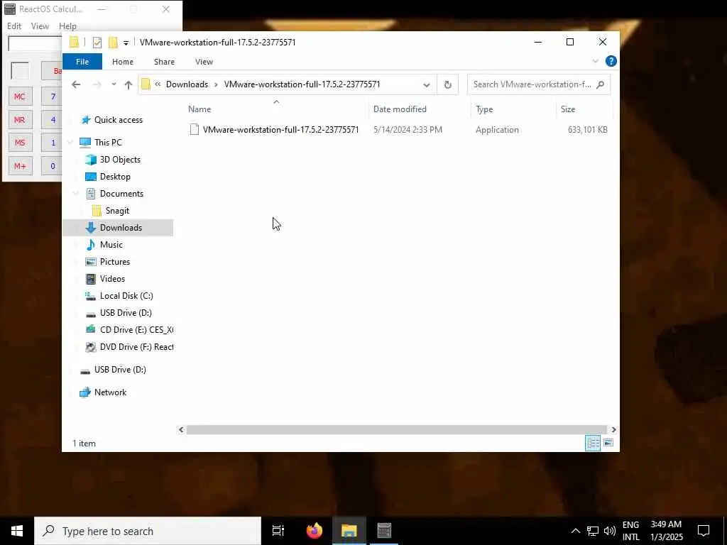Open the File ribbon tab
727x545 pixels.
point(82,62)
